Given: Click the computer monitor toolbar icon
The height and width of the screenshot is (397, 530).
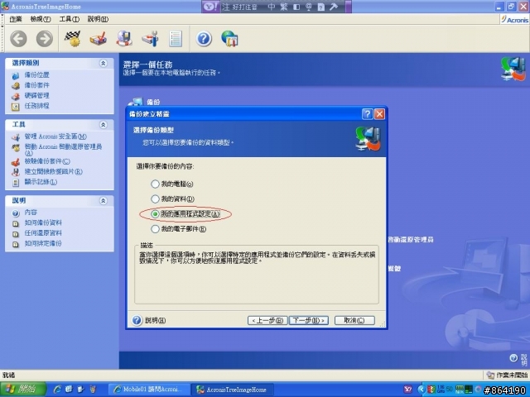Looking at the screenshot, I should (124, 39).
